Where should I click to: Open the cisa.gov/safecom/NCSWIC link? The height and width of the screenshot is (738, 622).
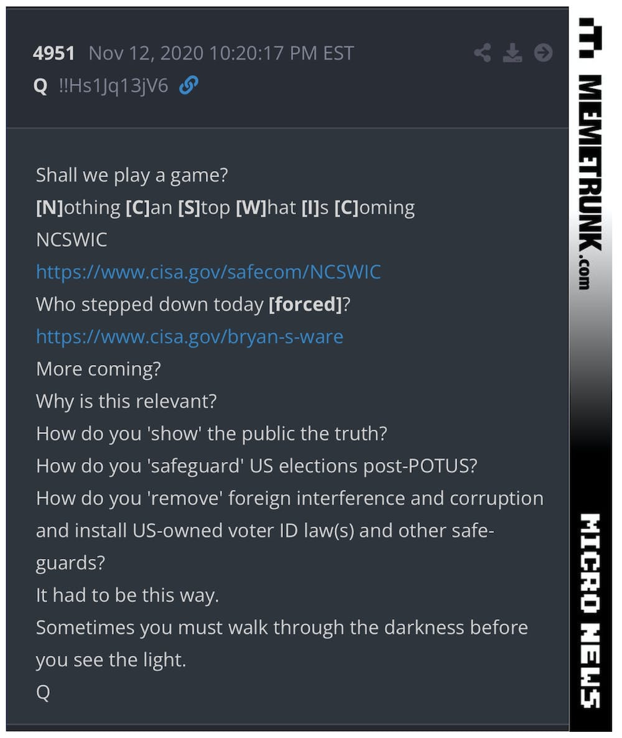click(208, 272)
